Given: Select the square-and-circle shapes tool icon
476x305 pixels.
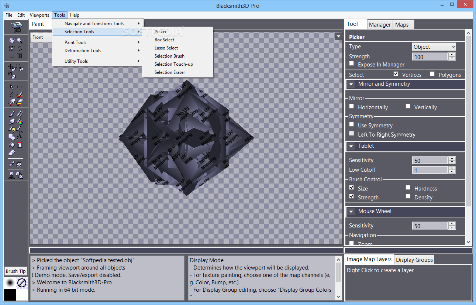Looking at the screenshot, I should coord(12,137).
